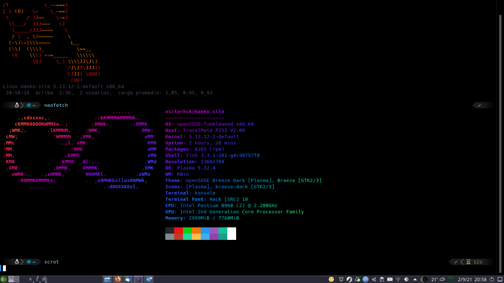Click the top-row blue neofetch color block

point(205,230)
